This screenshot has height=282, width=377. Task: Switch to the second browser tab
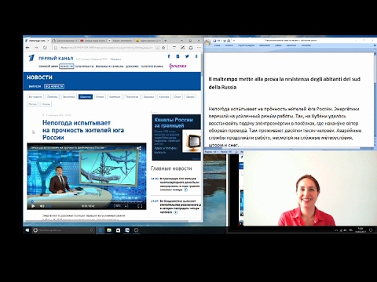tap(64, 41)
